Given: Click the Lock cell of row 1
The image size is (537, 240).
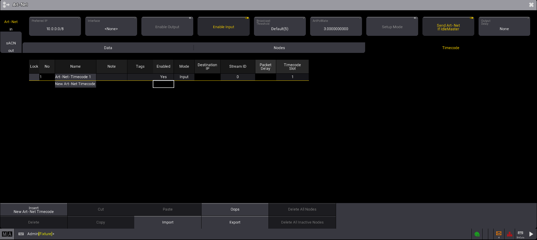Looking at the screenshot, I should 34,77.
